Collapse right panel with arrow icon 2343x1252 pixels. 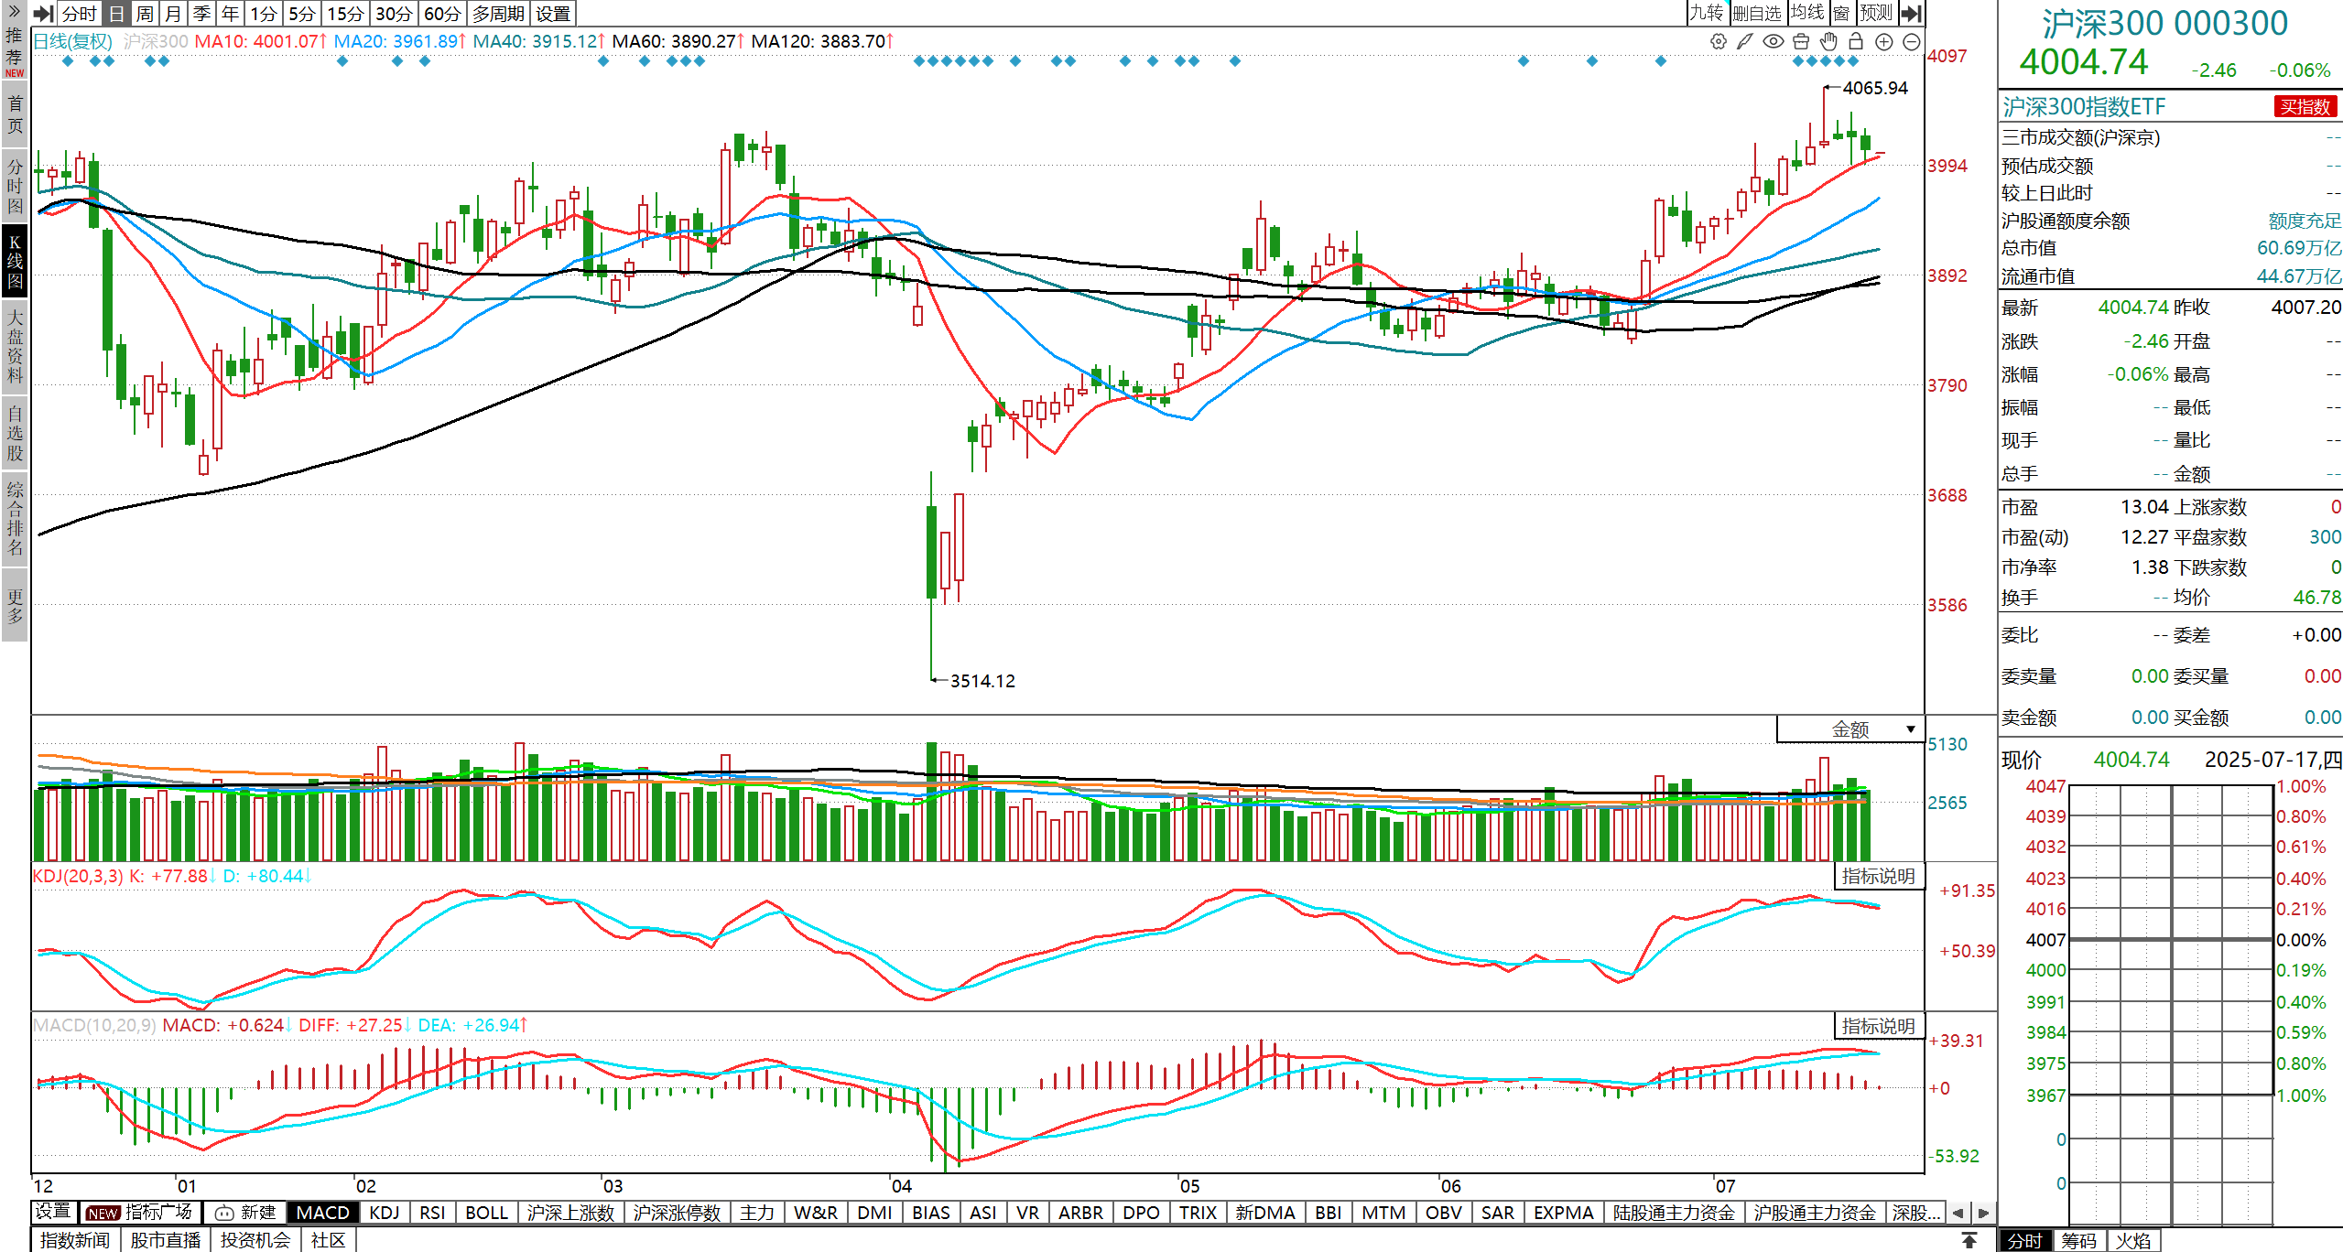[x=1912, y=13]
